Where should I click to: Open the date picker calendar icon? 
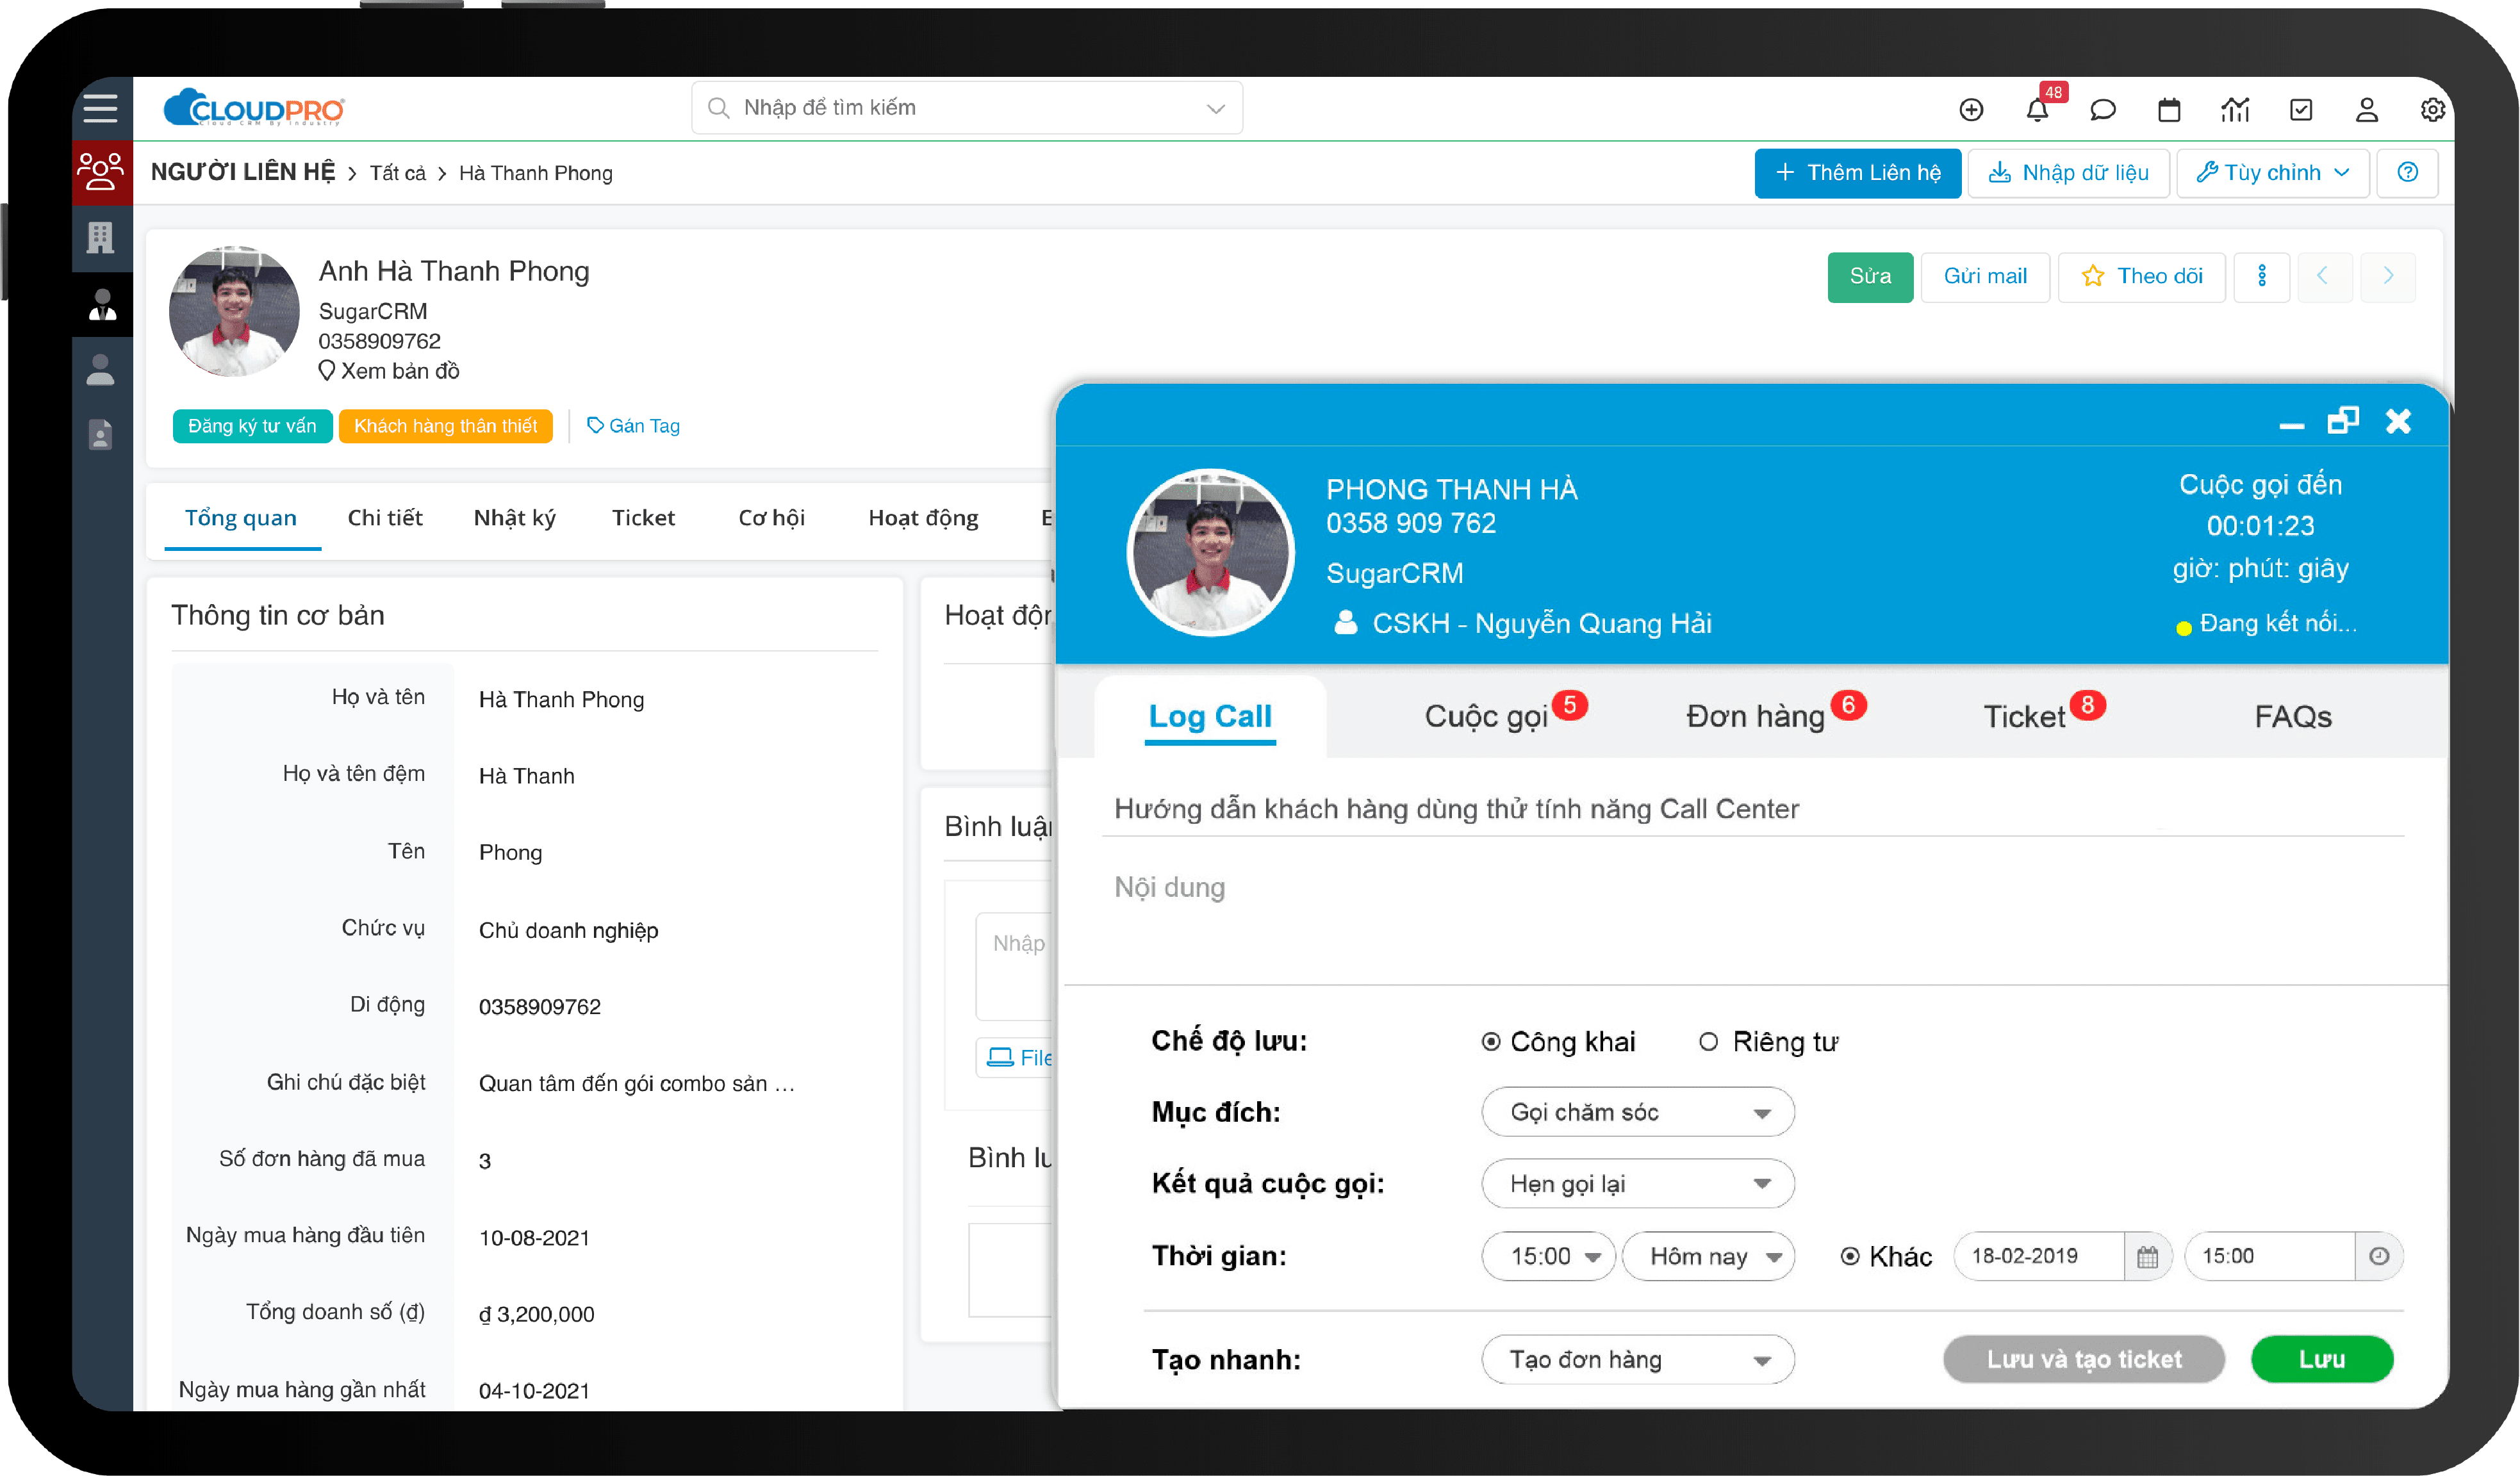tap(2147, 1257)
